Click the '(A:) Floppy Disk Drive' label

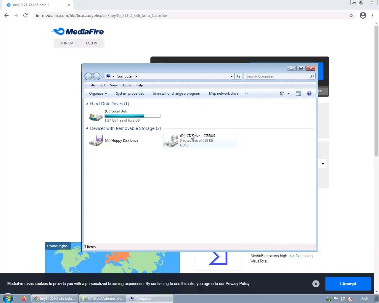[121, 141]
